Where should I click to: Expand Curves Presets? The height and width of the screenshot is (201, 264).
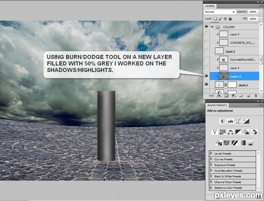pyautogui.click(x=211, y=159)
